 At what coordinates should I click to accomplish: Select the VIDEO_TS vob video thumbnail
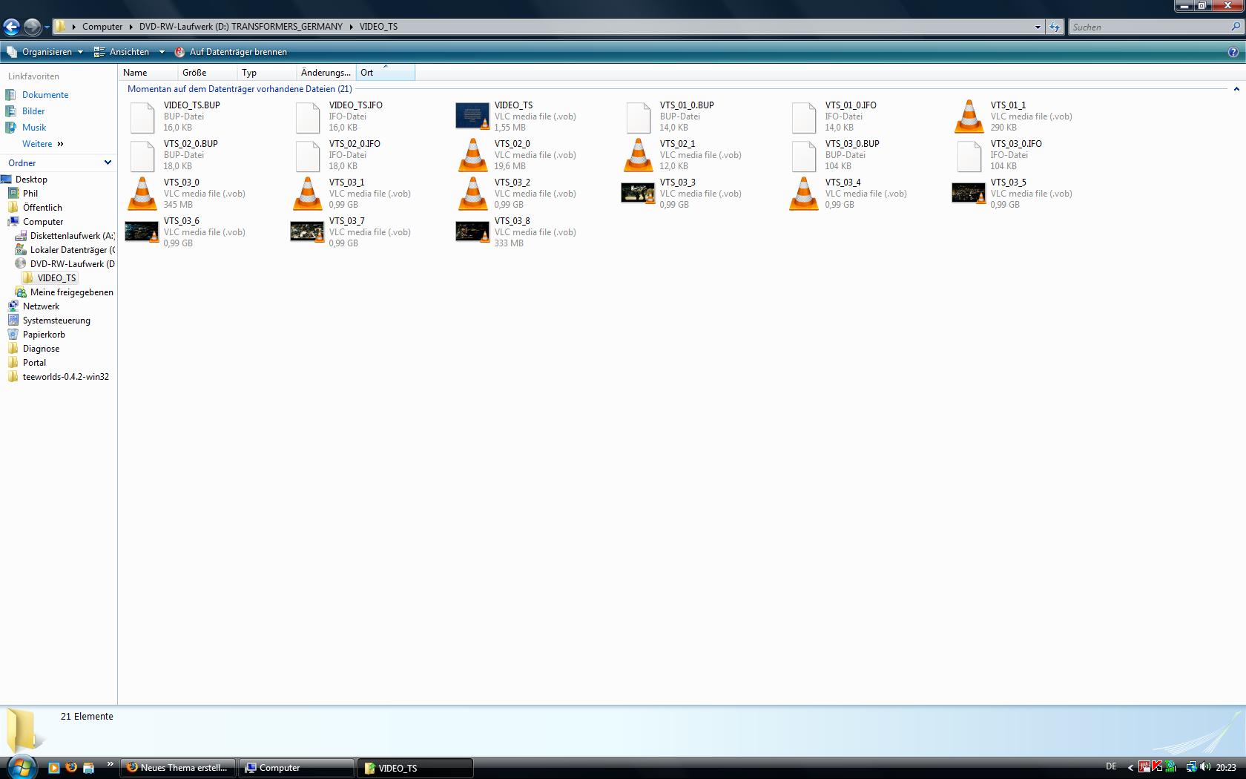(472, 116)
